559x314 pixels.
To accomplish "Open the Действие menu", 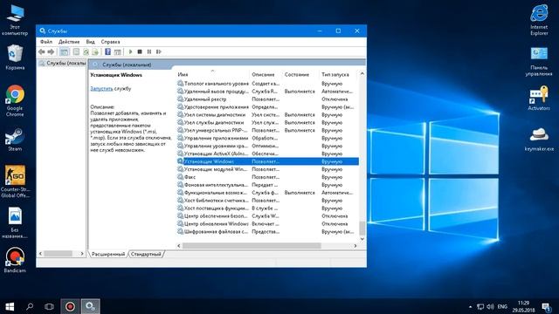I will [x=69, y=42].
